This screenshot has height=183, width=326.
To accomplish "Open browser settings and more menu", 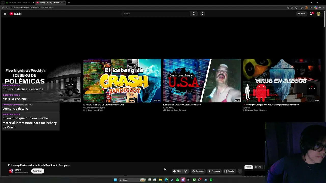I will tap(311, 8).
